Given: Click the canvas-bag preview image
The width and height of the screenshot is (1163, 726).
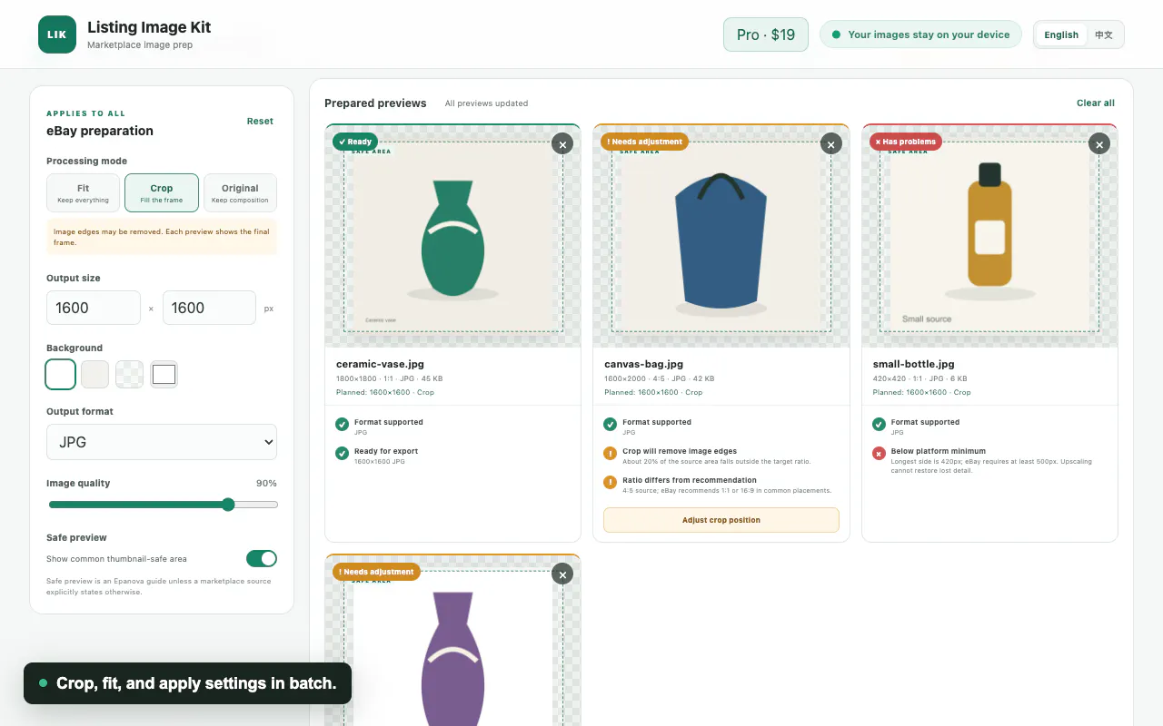Looking at the screenshot, I should [x=721, y=236].
